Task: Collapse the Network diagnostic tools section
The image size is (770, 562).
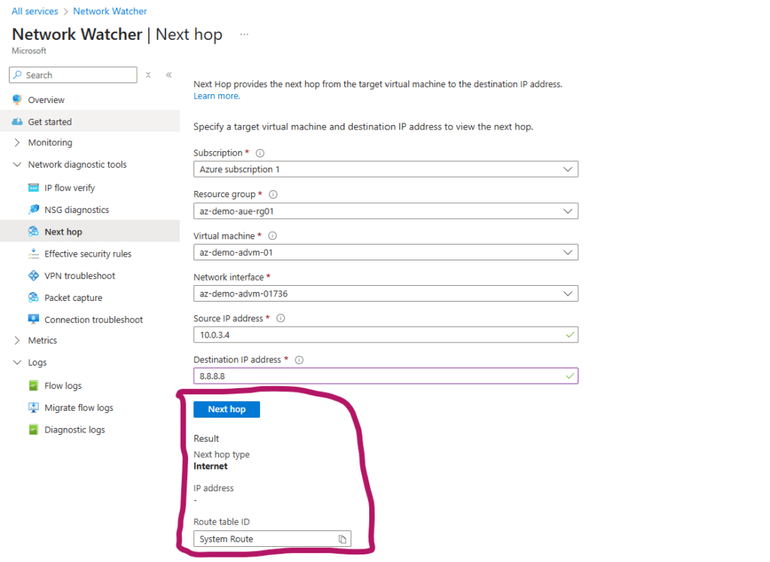Action: 17,165
